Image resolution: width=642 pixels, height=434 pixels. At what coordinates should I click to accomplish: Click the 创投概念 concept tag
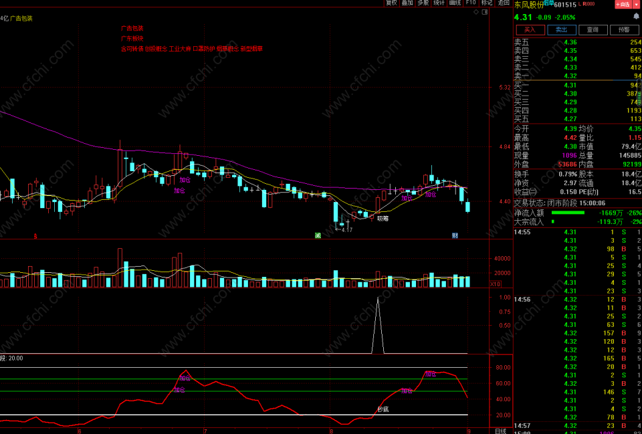coord(156,49)
